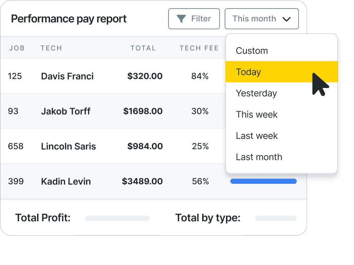
Task: Click Kadin Levin technician name
Action: pyautogui.click(x=66, y=181)
